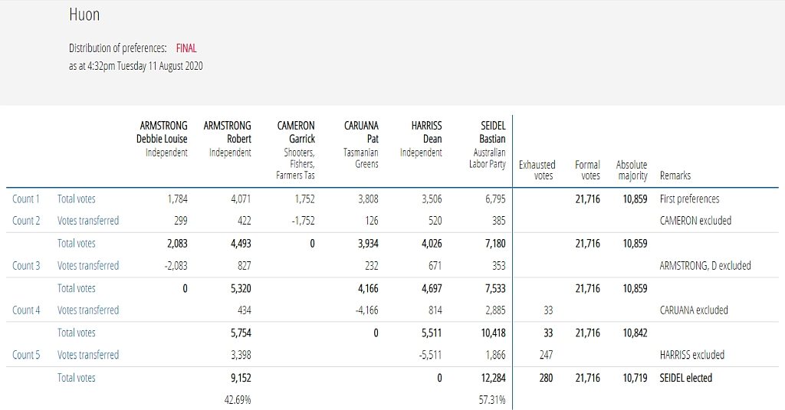Click the HARRISS excluded remark
The height and width of the screenshot is (410, 785).
692,355
